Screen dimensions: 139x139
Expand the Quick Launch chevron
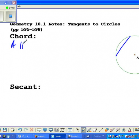(13, 135)
